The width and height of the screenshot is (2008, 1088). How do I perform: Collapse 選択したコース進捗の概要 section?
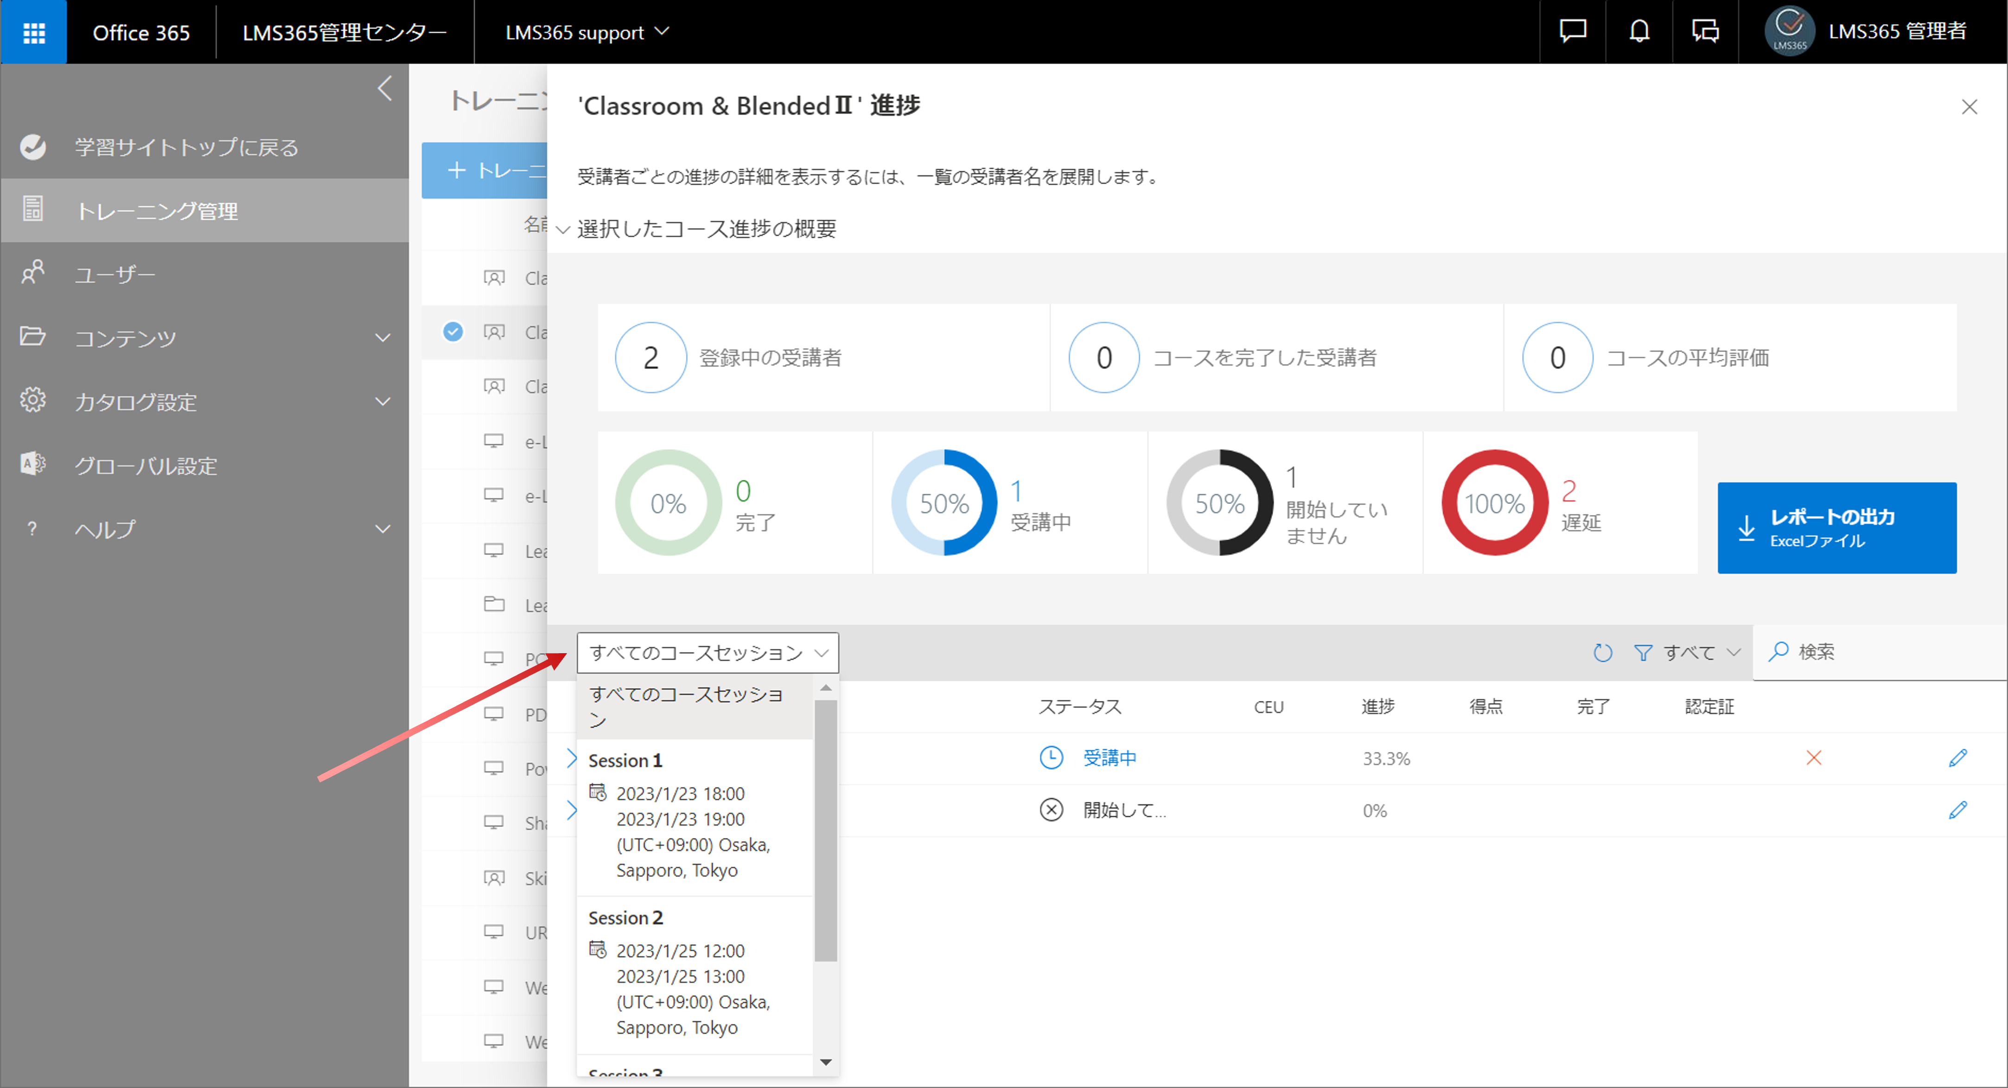point(564,229)
